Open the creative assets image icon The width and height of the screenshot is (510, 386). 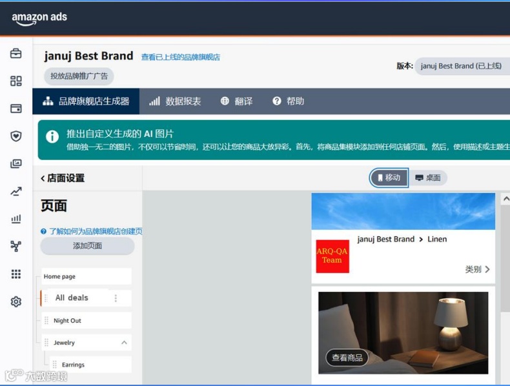(x=16, y=163)
